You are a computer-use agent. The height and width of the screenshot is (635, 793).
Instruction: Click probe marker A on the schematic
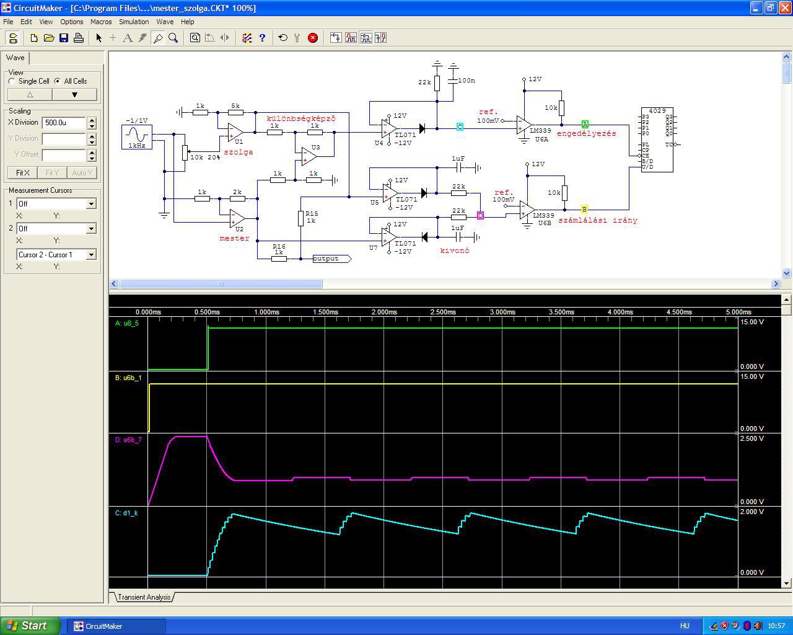point(585,125)
